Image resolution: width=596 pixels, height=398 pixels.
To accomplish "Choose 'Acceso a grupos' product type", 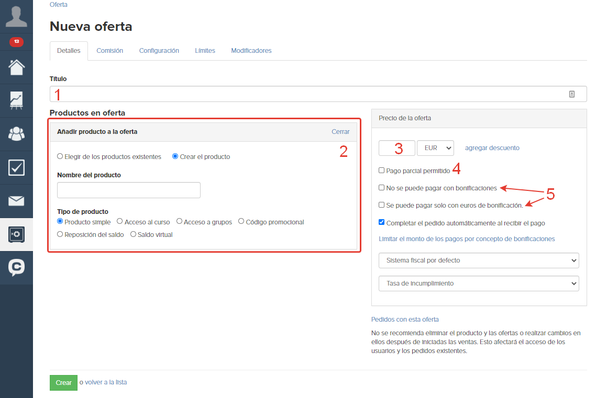I will (180, 221).
